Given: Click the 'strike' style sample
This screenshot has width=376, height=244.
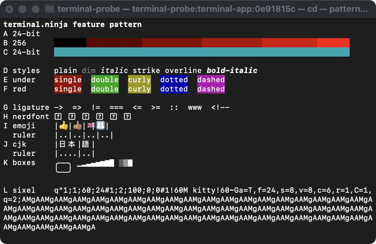Looking at the screenshot, I should click(x=146, y=70).
